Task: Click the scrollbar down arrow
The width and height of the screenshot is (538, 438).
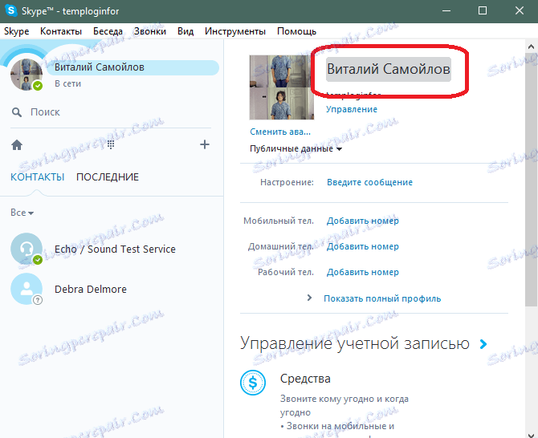Action: click(531, 435)
